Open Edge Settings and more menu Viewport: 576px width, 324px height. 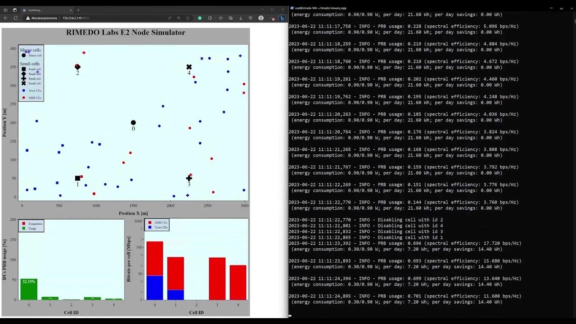(x=272, y=18)
